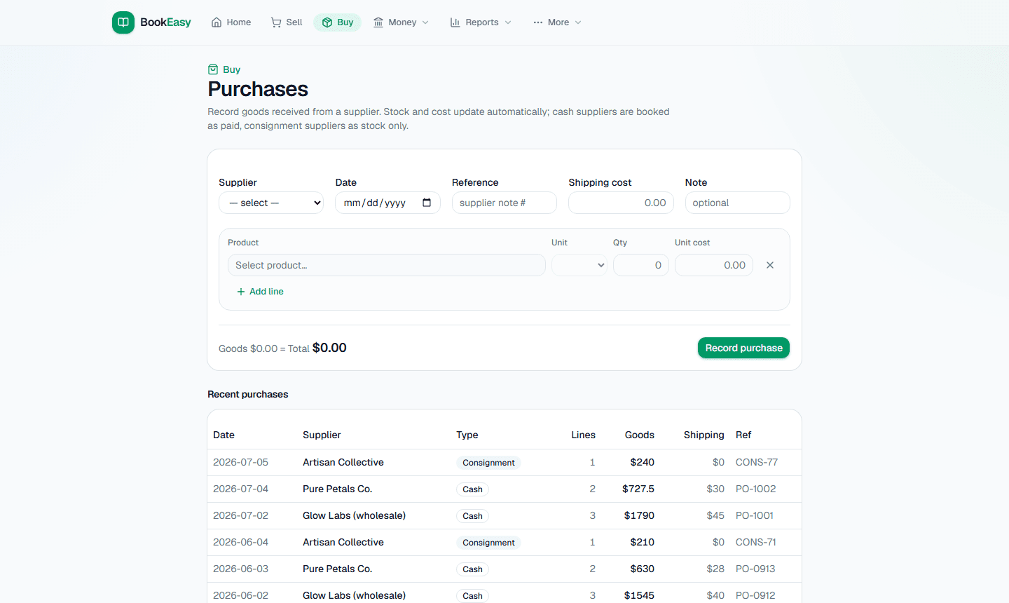1009x603 pixels.
Task: Click the BookEasy brand name
Action: point(165,22)
